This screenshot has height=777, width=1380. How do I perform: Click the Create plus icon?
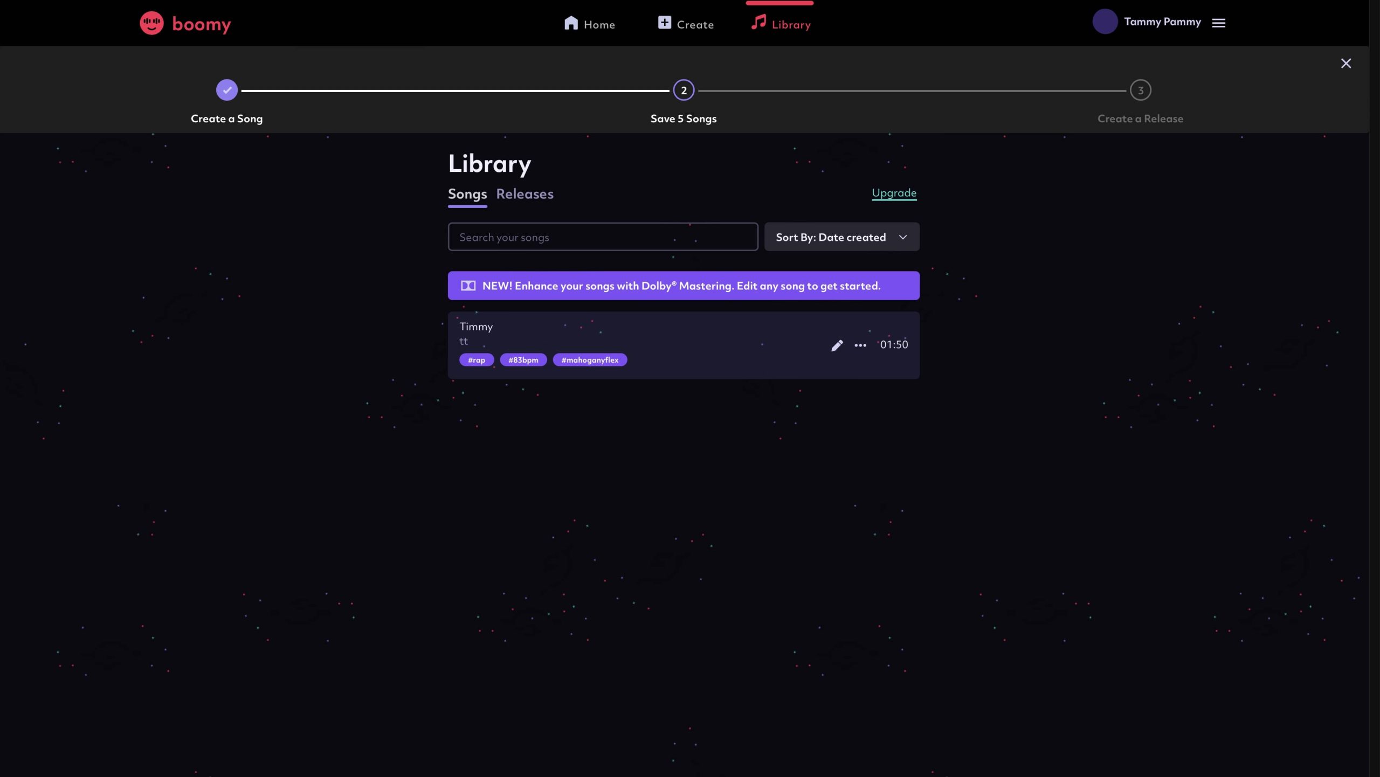pos(664,23)
